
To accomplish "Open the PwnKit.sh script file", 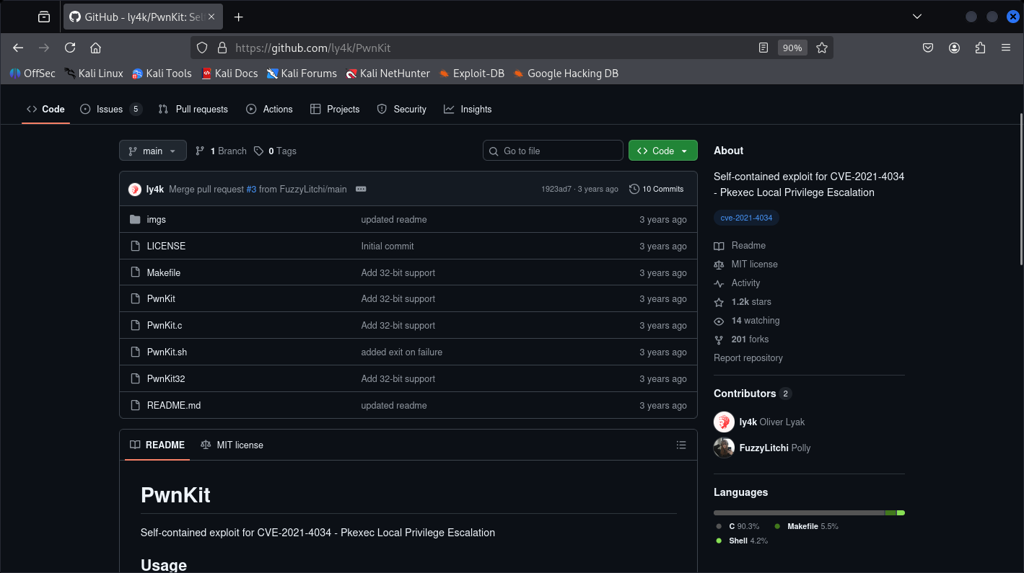I will pyautogui.click(x=167, y=352).
